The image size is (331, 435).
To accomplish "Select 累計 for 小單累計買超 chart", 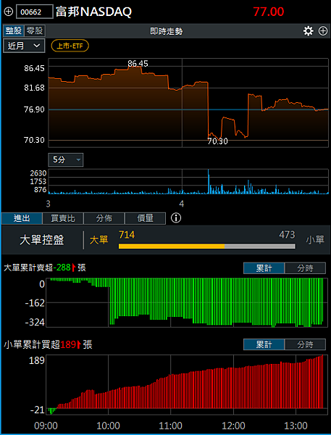I will [x=264, y=344].
